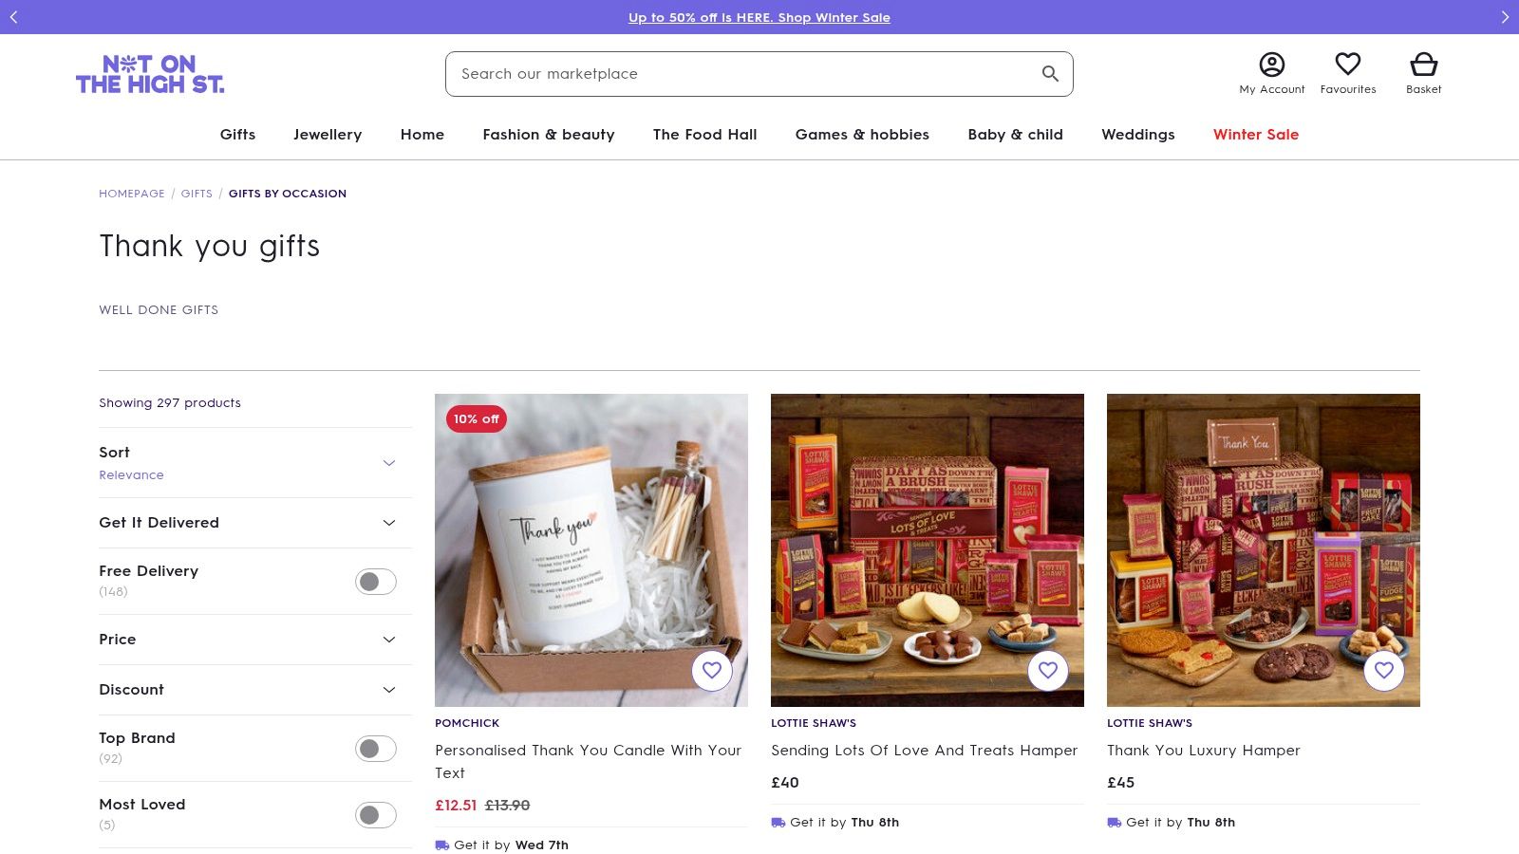Toggle the Most Loved filter
The height and width of the screenshot is (854, 1519).
[x=376, y=815]
